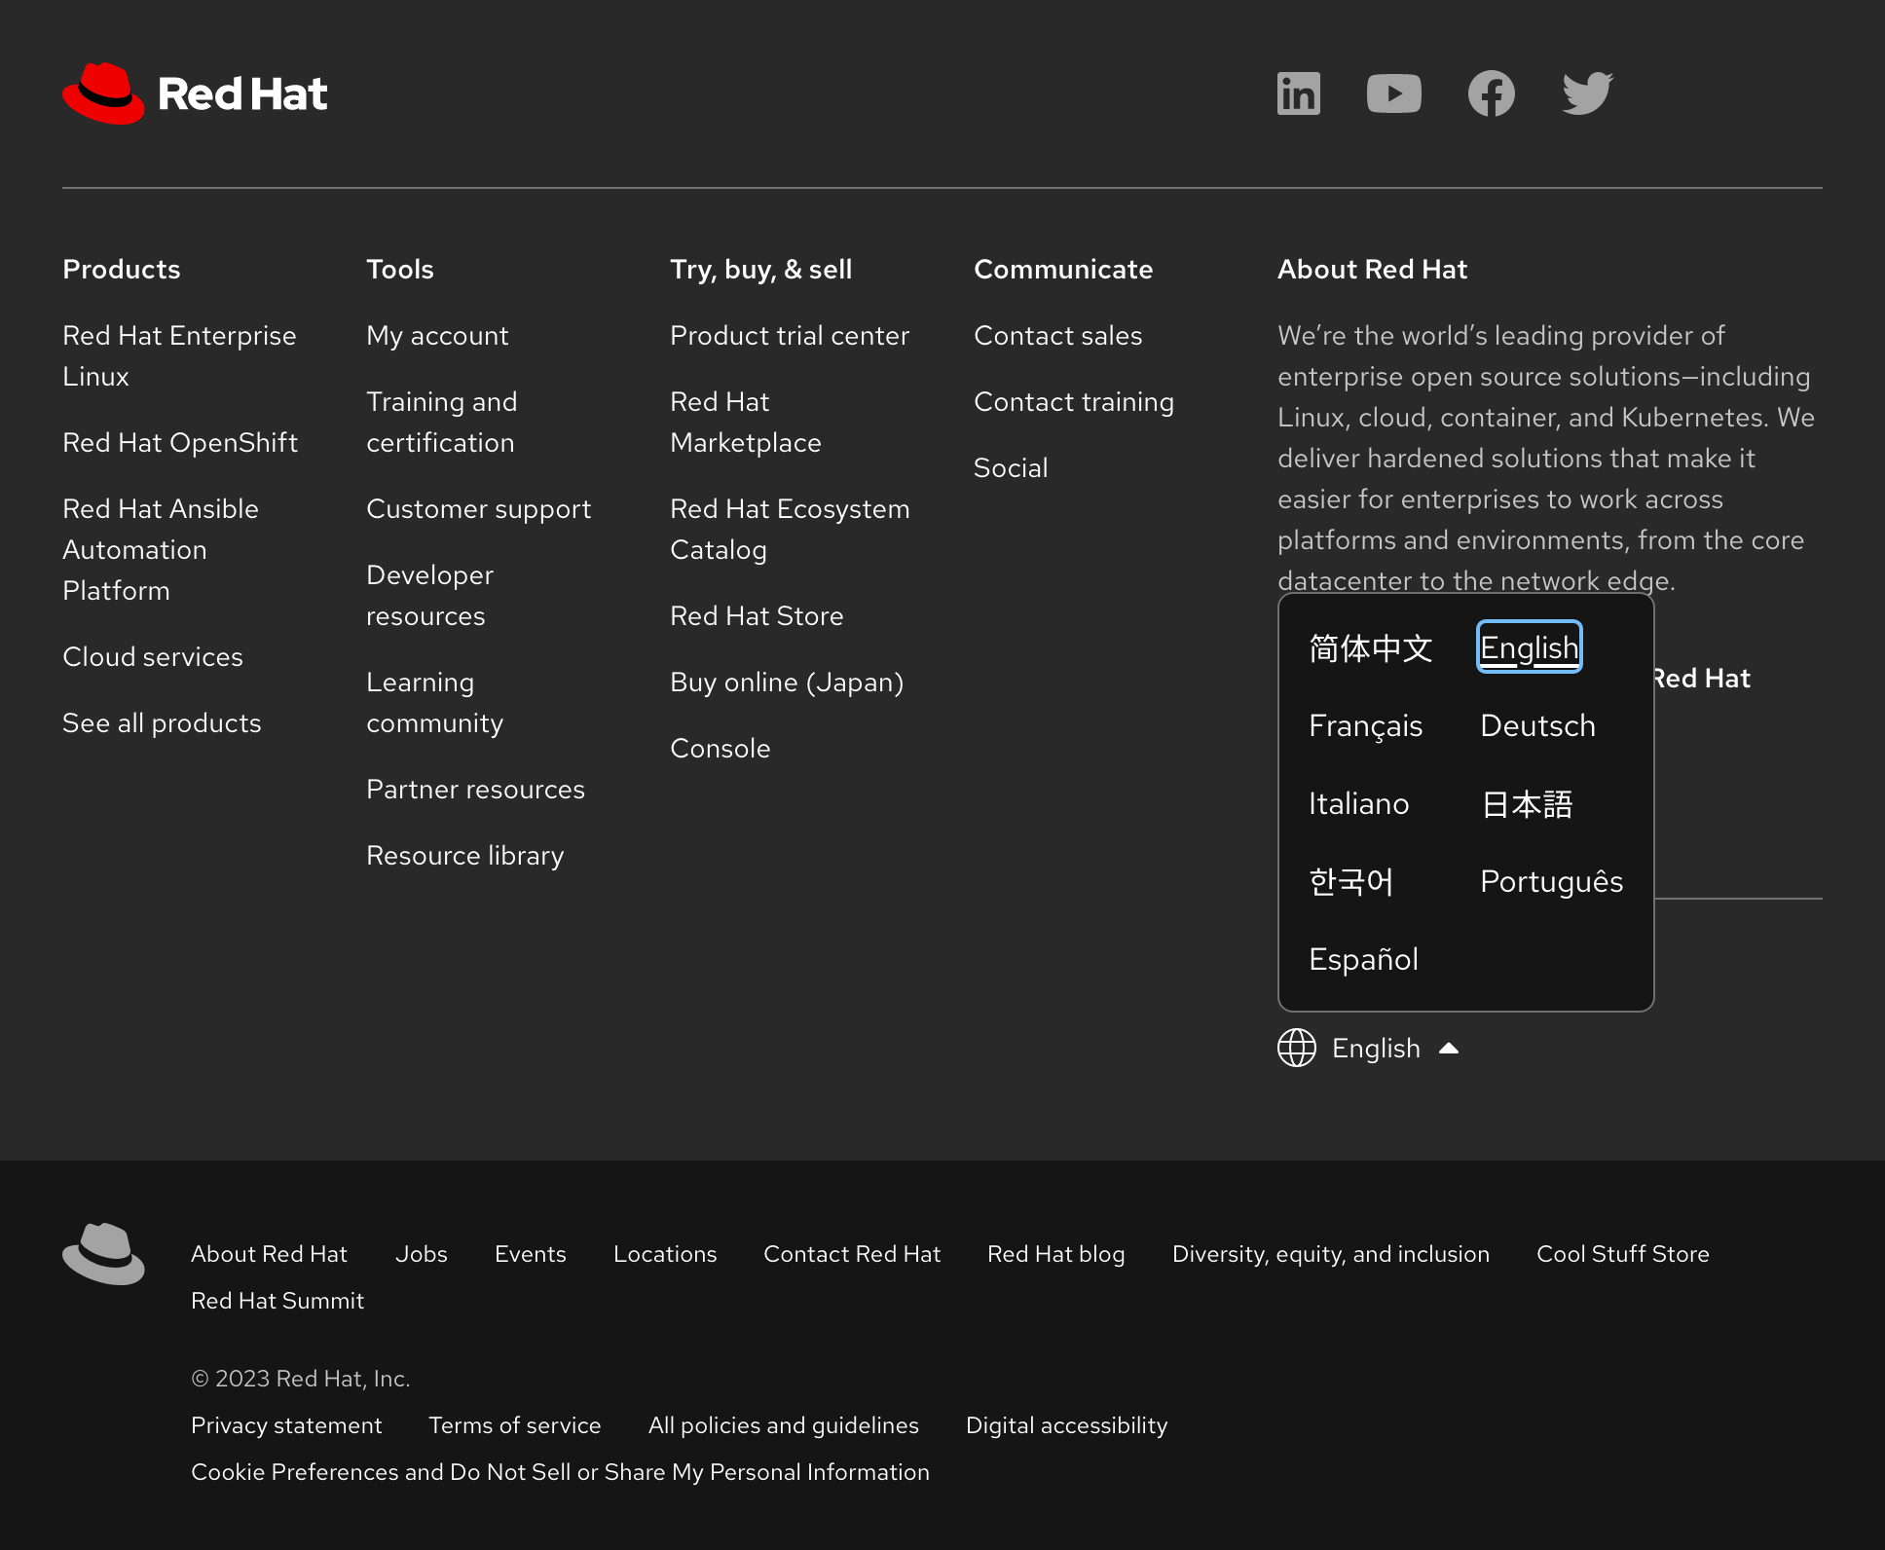
Task: Select 한국어 language option
Action: click(x=1351, y=880)
